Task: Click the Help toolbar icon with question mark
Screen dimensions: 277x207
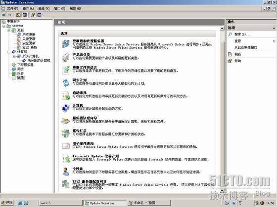Action: pyautogui.click(x=33, y=15)
